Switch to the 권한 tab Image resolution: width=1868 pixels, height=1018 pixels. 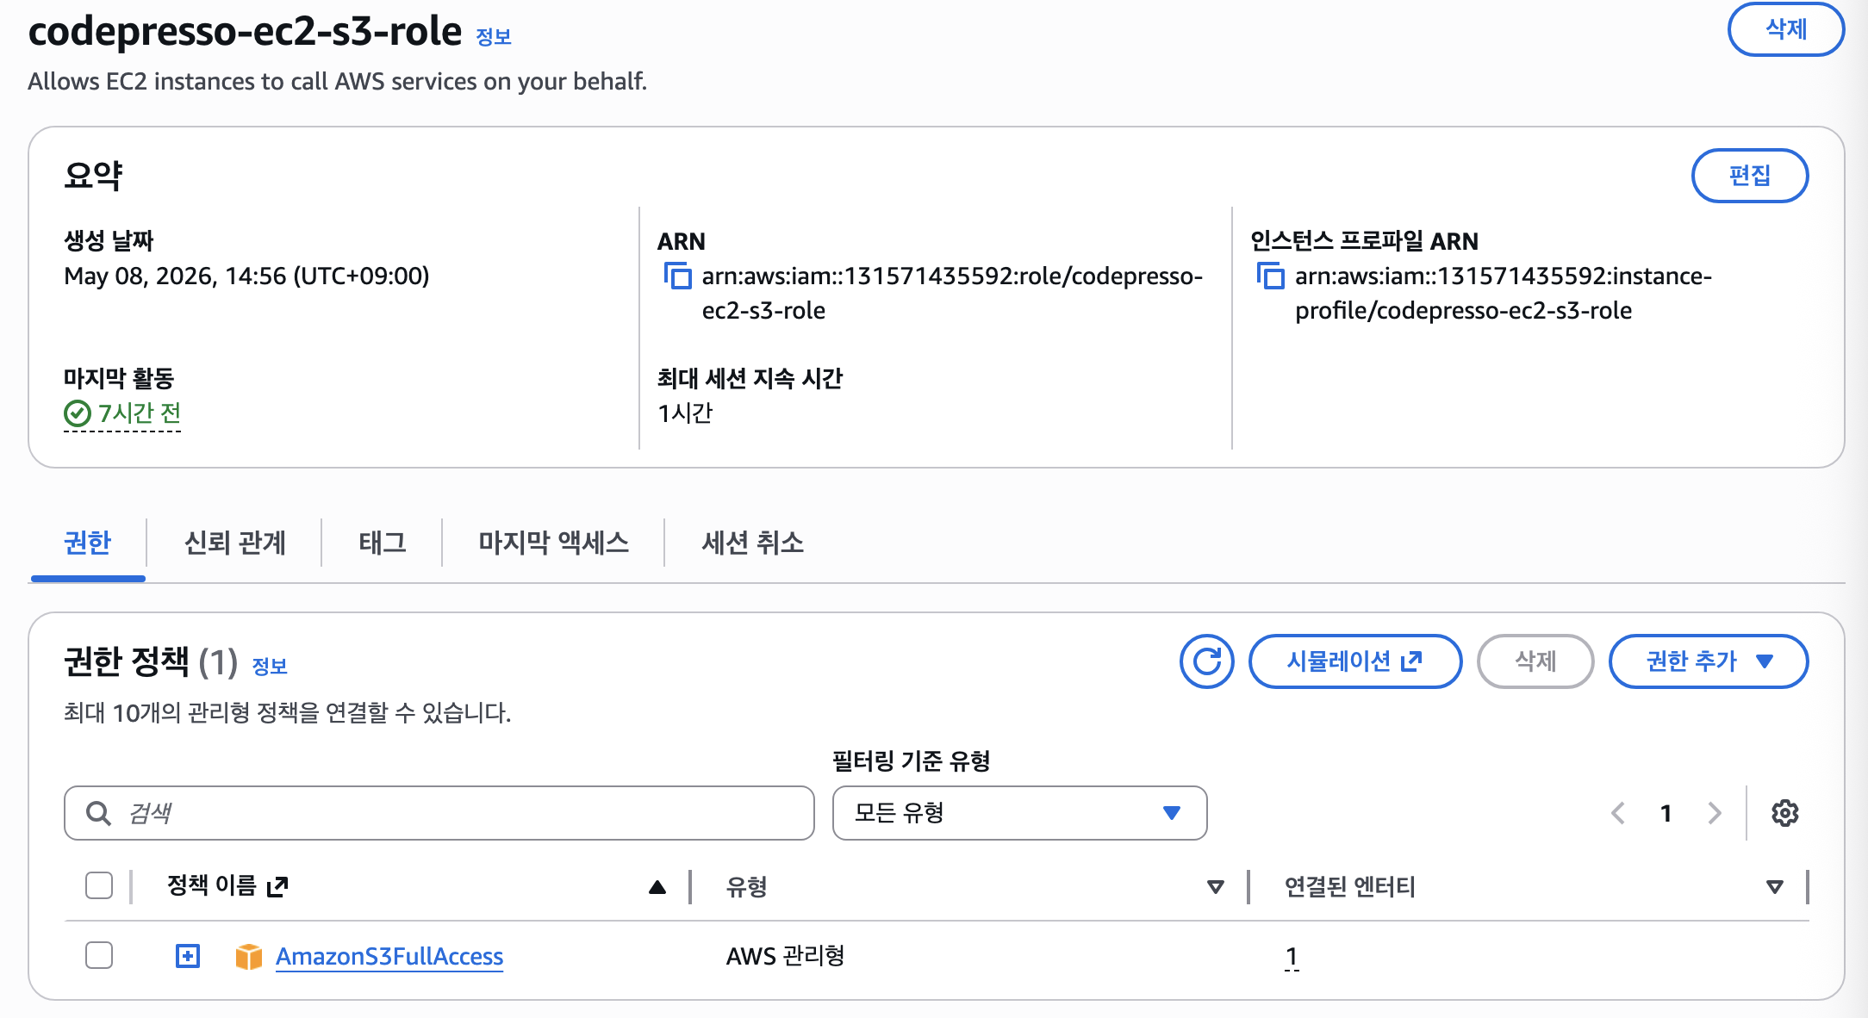point(88,543)
